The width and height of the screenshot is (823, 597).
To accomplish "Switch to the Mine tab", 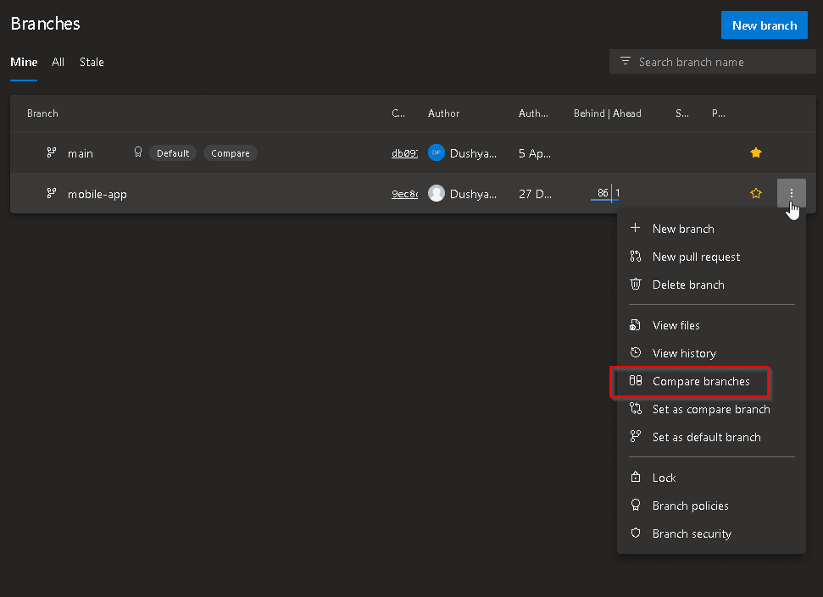I will click(24, 62).
